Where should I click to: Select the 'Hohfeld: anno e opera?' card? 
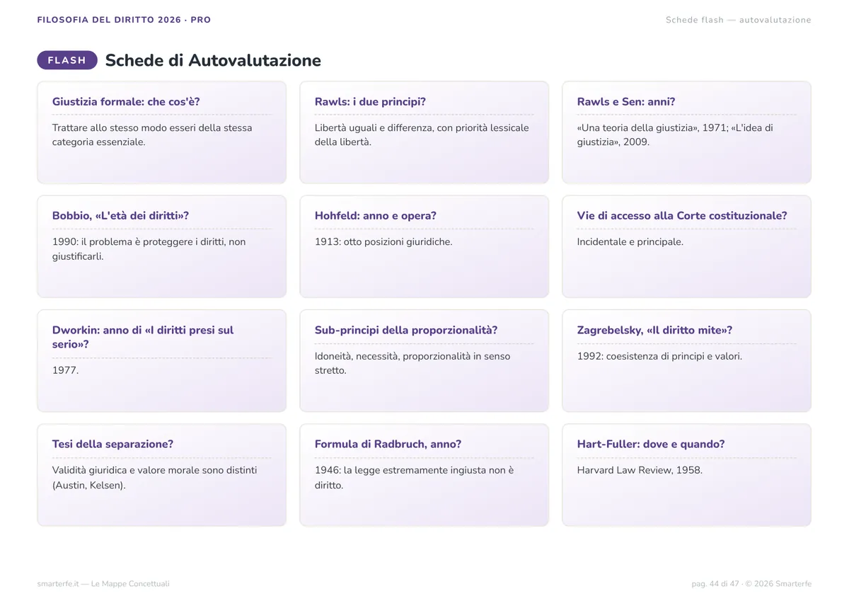(x=424, y=246)
